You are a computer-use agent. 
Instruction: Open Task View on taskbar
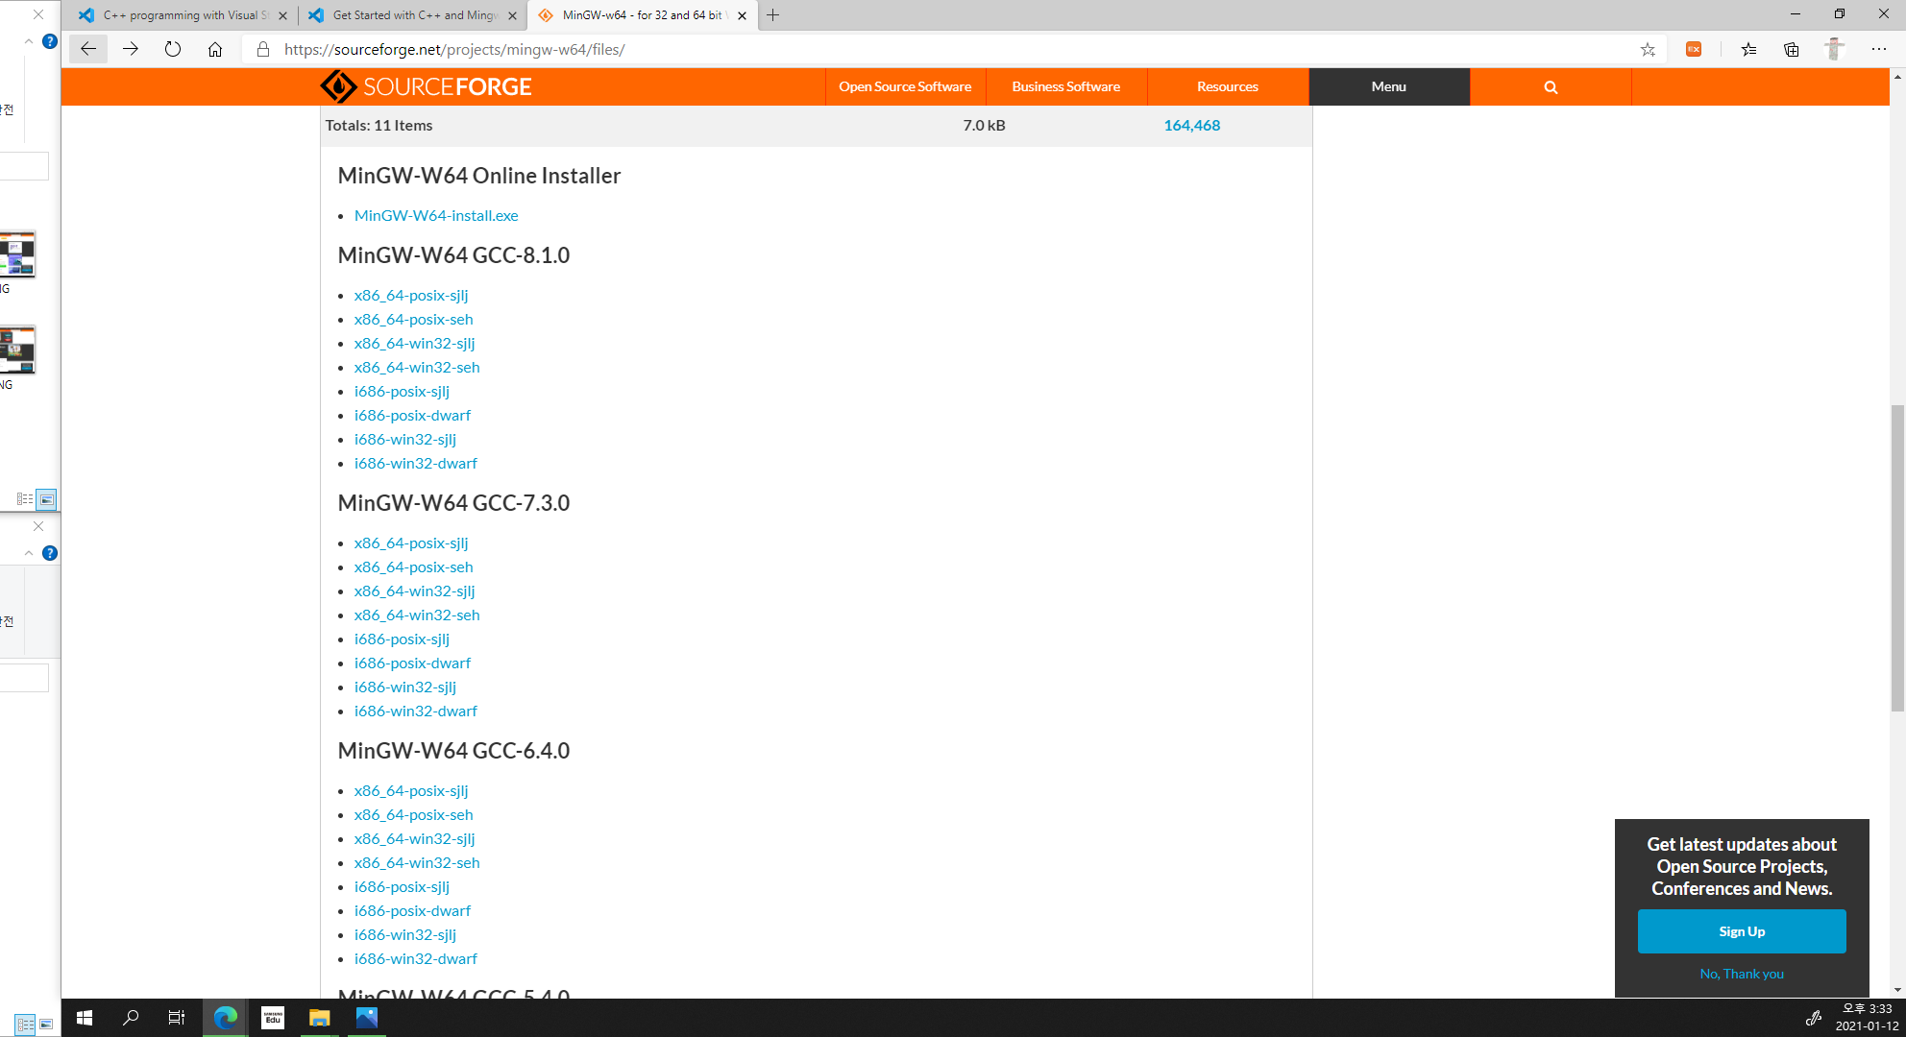click(177, 1018)
